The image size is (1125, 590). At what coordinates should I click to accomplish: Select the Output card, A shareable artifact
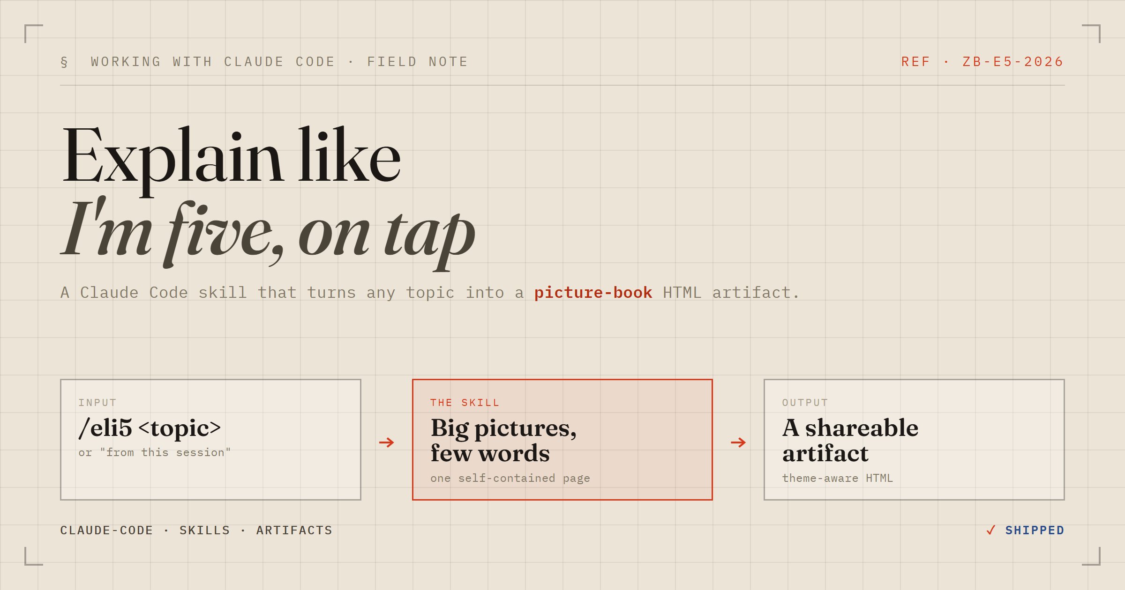[914, 440]
